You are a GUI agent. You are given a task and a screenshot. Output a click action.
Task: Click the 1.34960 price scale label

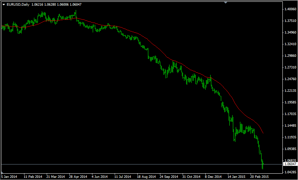pyautogui.click(x=291, y=32)
